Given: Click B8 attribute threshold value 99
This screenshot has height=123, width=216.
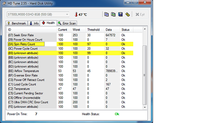Looking at the screenshot, I should 89,53.
